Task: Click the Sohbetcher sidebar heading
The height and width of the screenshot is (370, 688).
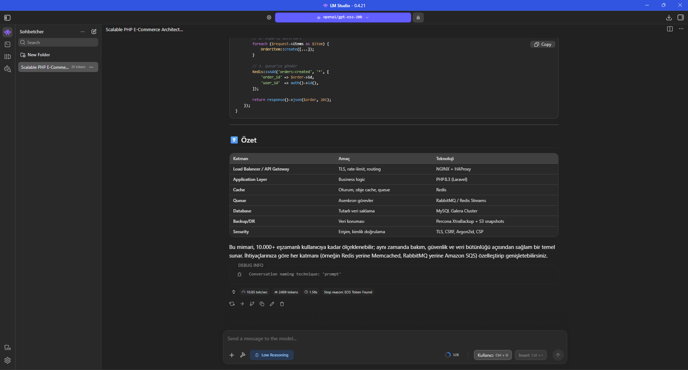Action: 32,32
